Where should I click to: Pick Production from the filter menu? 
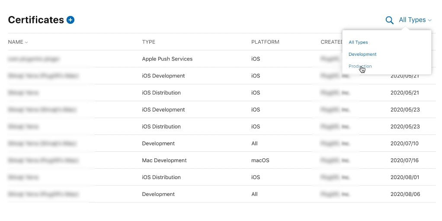(x=360, y=67)
